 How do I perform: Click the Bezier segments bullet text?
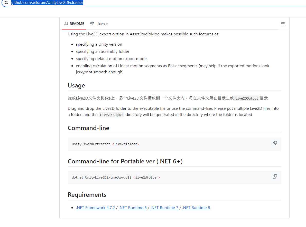coord(172,69)
